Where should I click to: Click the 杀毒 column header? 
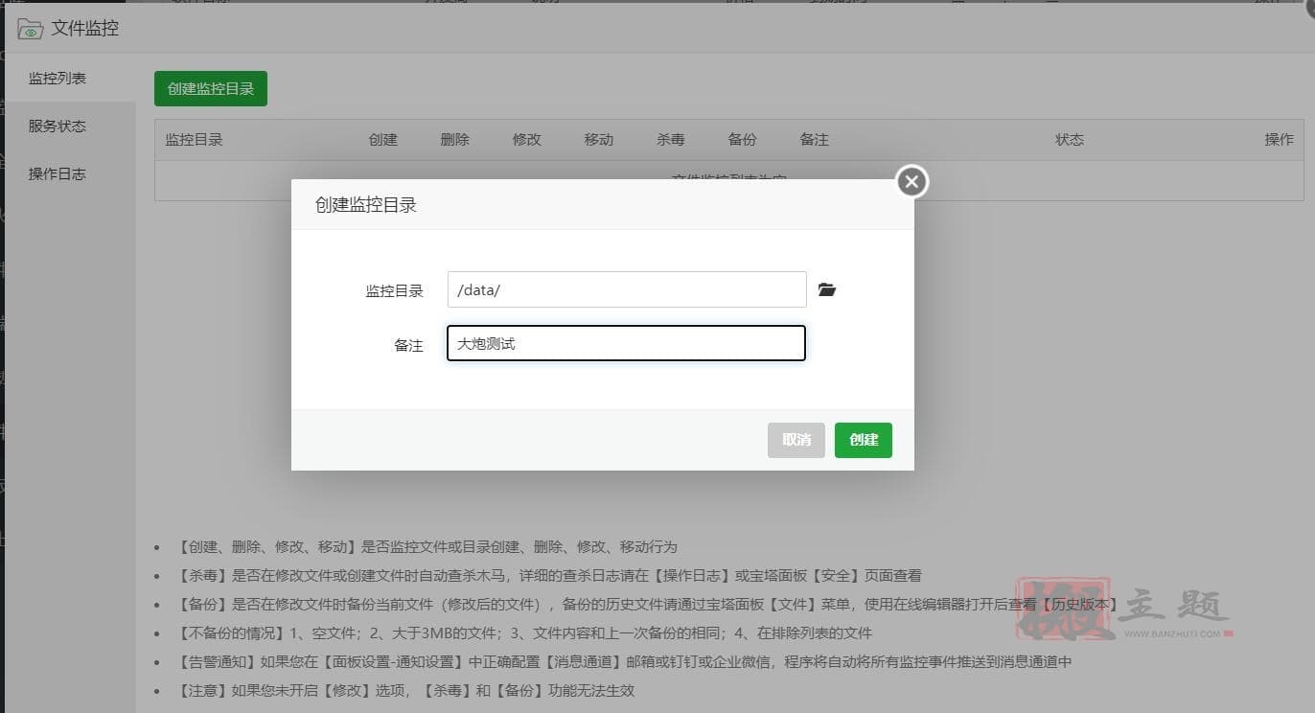coord(671,139)
